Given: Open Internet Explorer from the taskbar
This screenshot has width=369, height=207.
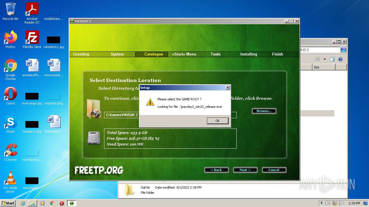Looking at the screenshot, I should 23,203.
